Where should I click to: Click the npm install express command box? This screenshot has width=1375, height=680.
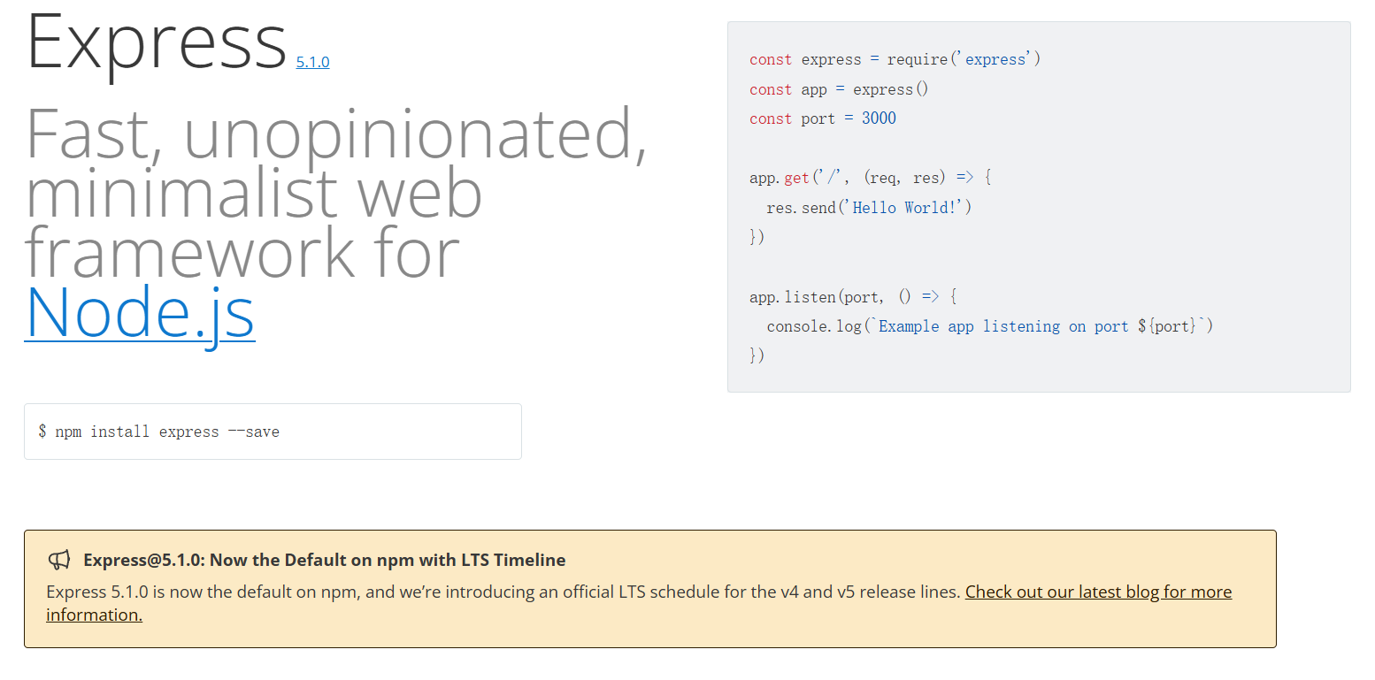[273, 432]
